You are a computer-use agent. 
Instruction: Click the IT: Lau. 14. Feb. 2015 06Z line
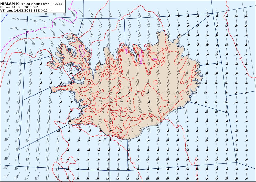click(19, 7)
